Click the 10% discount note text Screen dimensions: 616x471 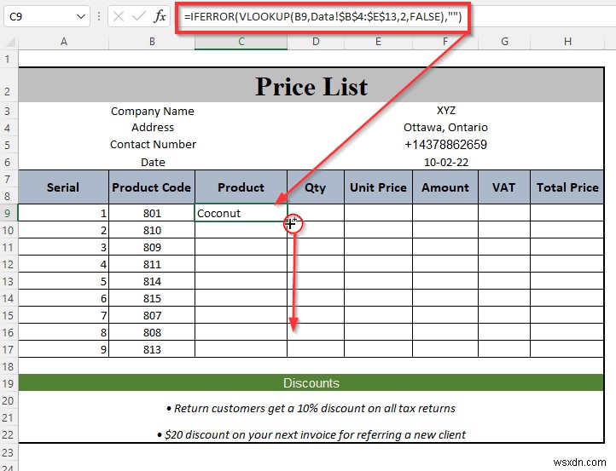click(x=311, y=408)
